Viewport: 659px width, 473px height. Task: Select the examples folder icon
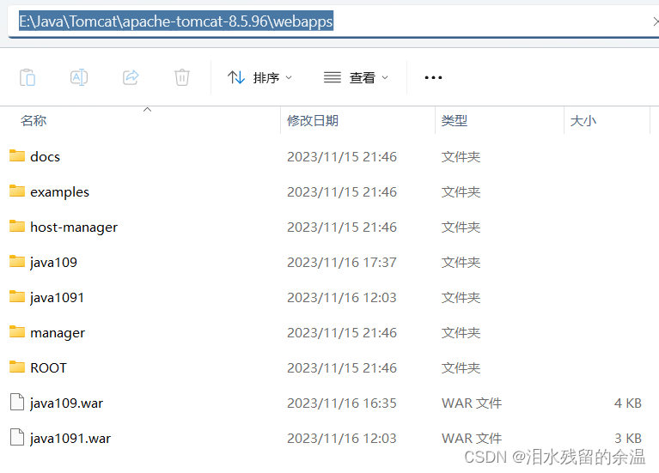17,191
